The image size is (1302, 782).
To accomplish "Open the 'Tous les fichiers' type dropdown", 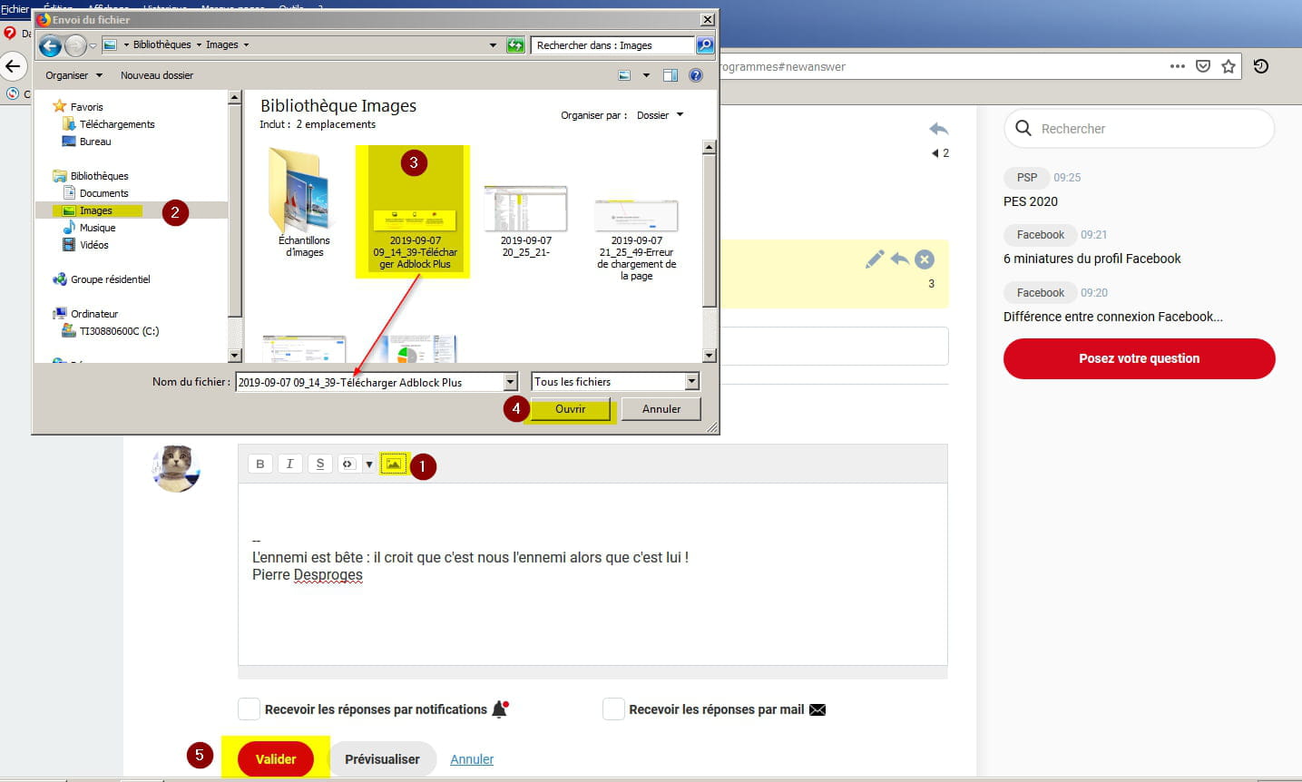I will click(615, 382).
